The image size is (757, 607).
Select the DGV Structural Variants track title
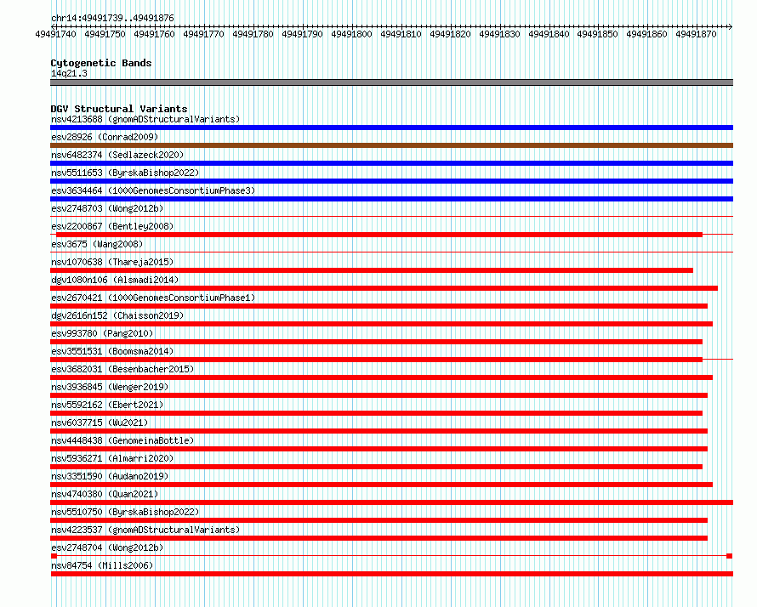[119, 109]
